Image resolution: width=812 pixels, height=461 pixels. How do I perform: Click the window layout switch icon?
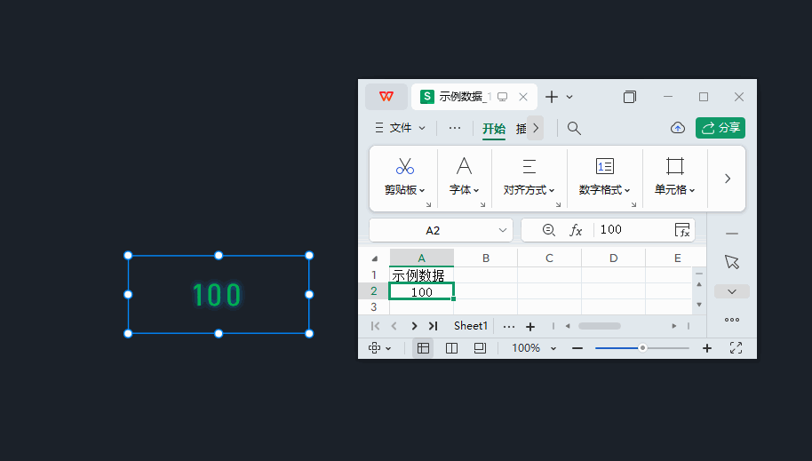coord(630,97)
